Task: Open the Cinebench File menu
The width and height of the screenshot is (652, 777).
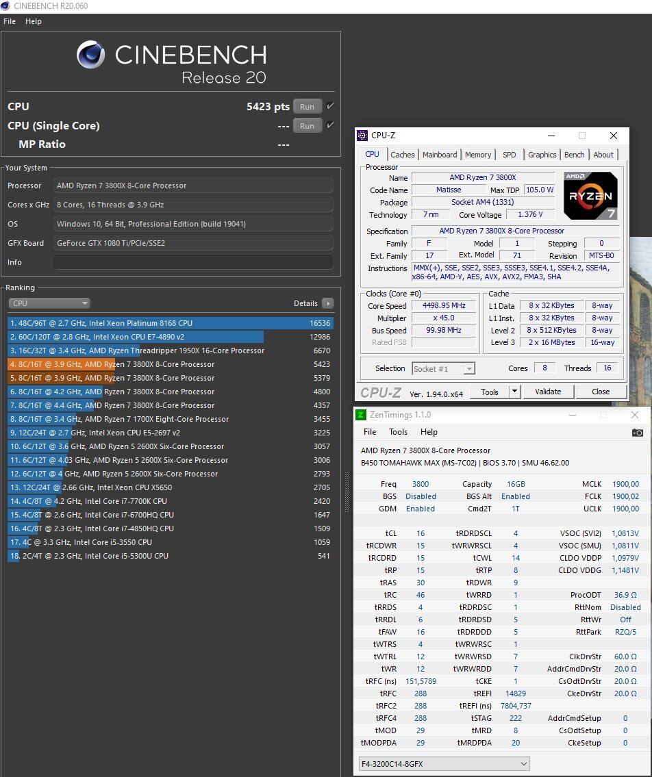Action: click(10, 21)
